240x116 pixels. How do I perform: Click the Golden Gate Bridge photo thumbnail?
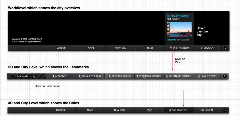pos(179,30)
